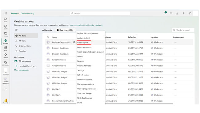Toggle the navigation pane collapse icon

click(16, 30)
